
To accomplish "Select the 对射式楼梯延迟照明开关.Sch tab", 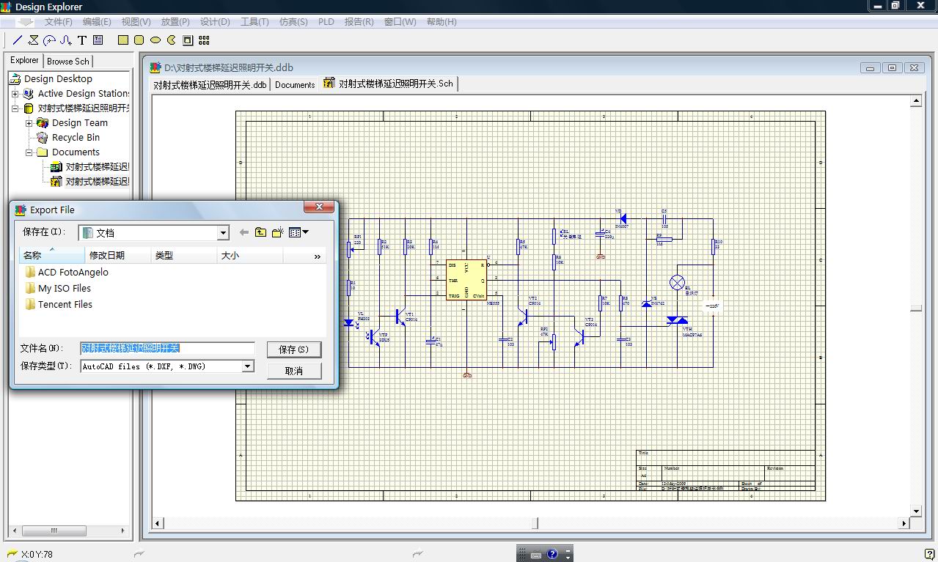I will click(x=389, y=84).
